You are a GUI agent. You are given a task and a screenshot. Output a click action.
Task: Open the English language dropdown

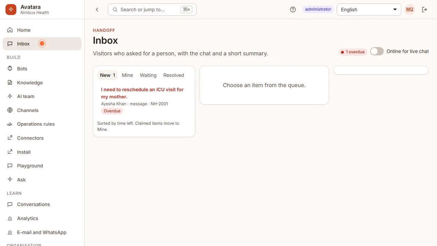(369, 10)
